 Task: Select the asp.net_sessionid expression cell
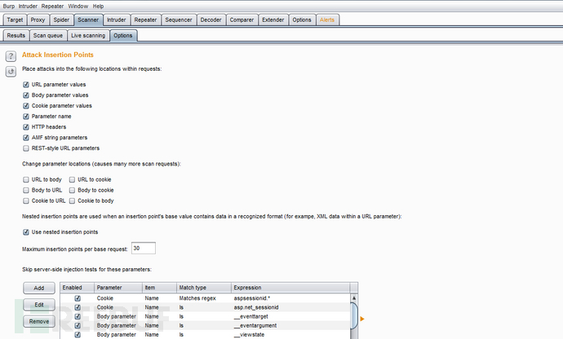(290, 307)
